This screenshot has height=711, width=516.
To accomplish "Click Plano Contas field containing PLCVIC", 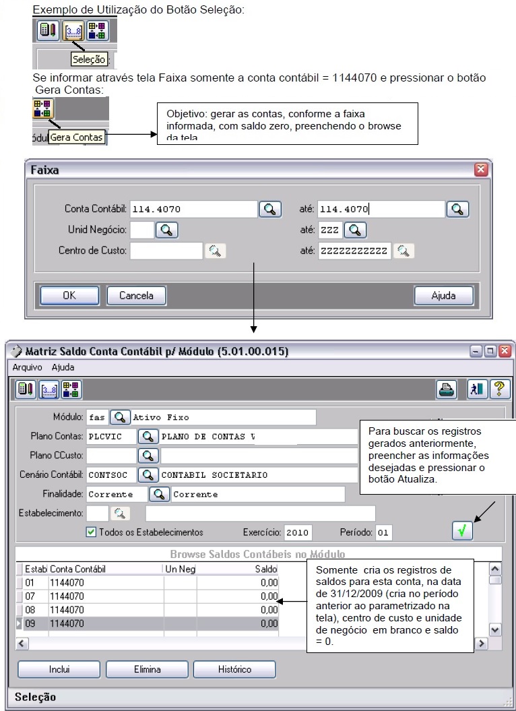I will click(x=111, y=436).
